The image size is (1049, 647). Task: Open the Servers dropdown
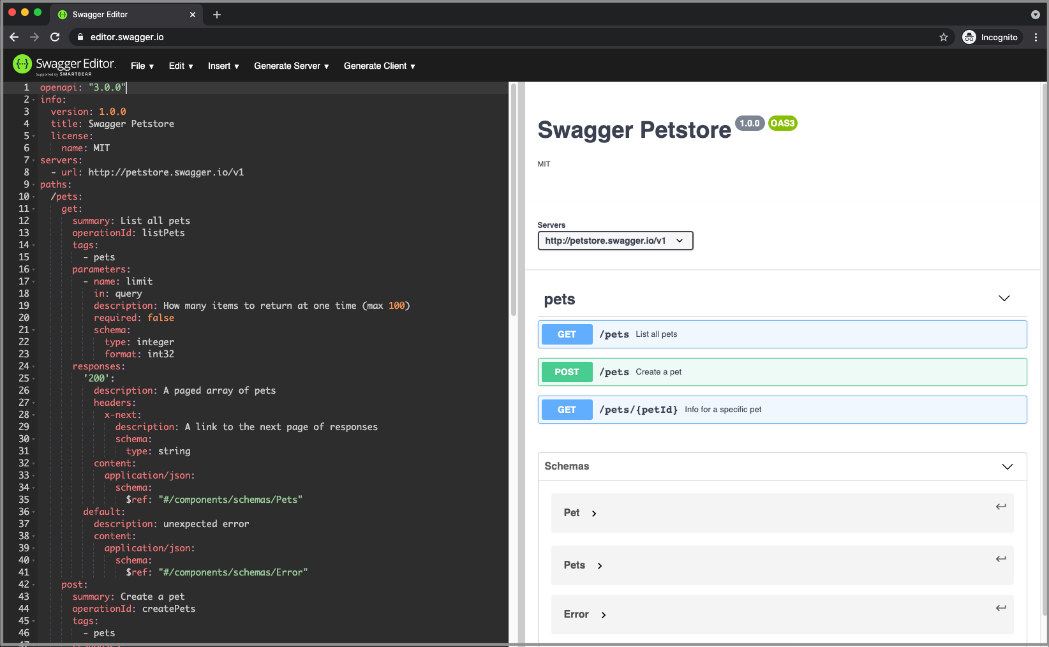615,241
